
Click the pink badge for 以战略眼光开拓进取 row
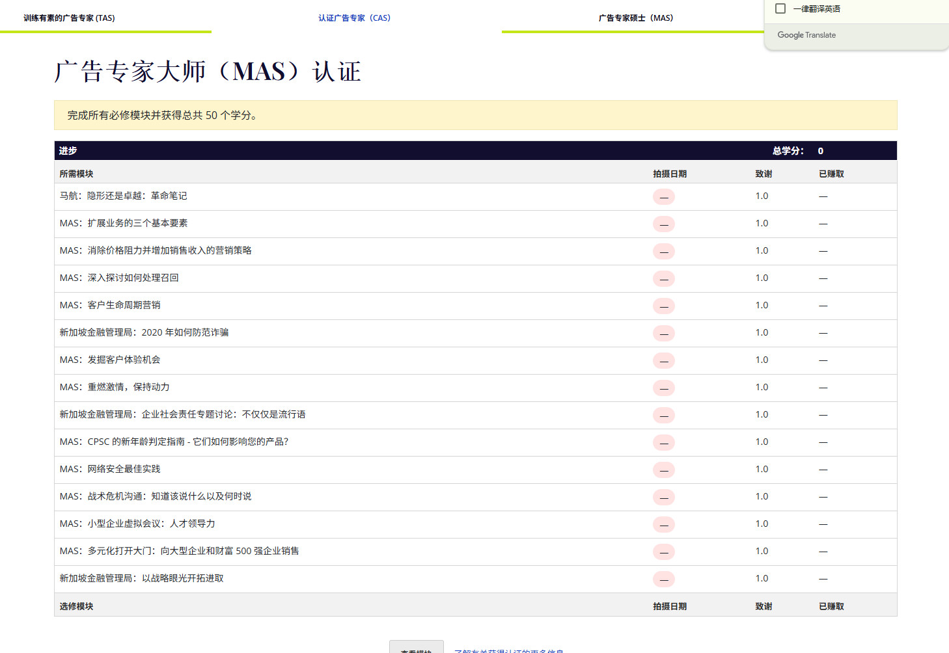(x=663, y=580)
